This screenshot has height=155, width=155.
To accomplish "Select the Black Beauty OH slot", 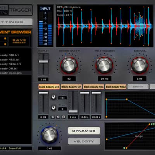I will pyautogui.click(x=71, y=87).
